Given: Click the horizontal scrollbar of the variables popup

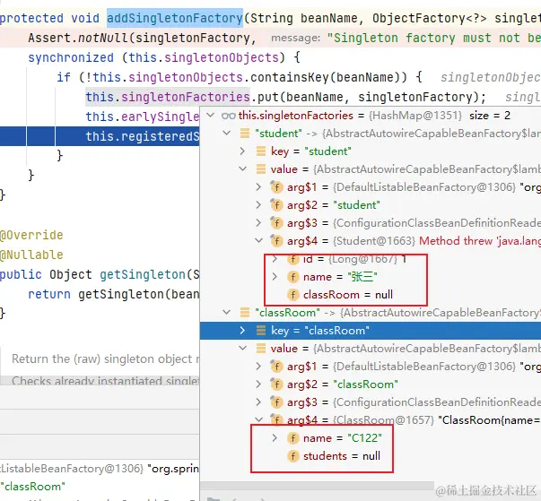Looking at the screenshot, I should [x=317, y=486].
